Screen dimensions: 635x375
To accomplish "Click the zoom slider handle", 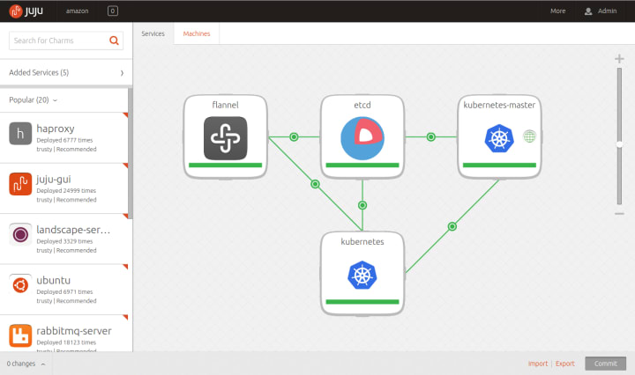I will coord(619,144).
